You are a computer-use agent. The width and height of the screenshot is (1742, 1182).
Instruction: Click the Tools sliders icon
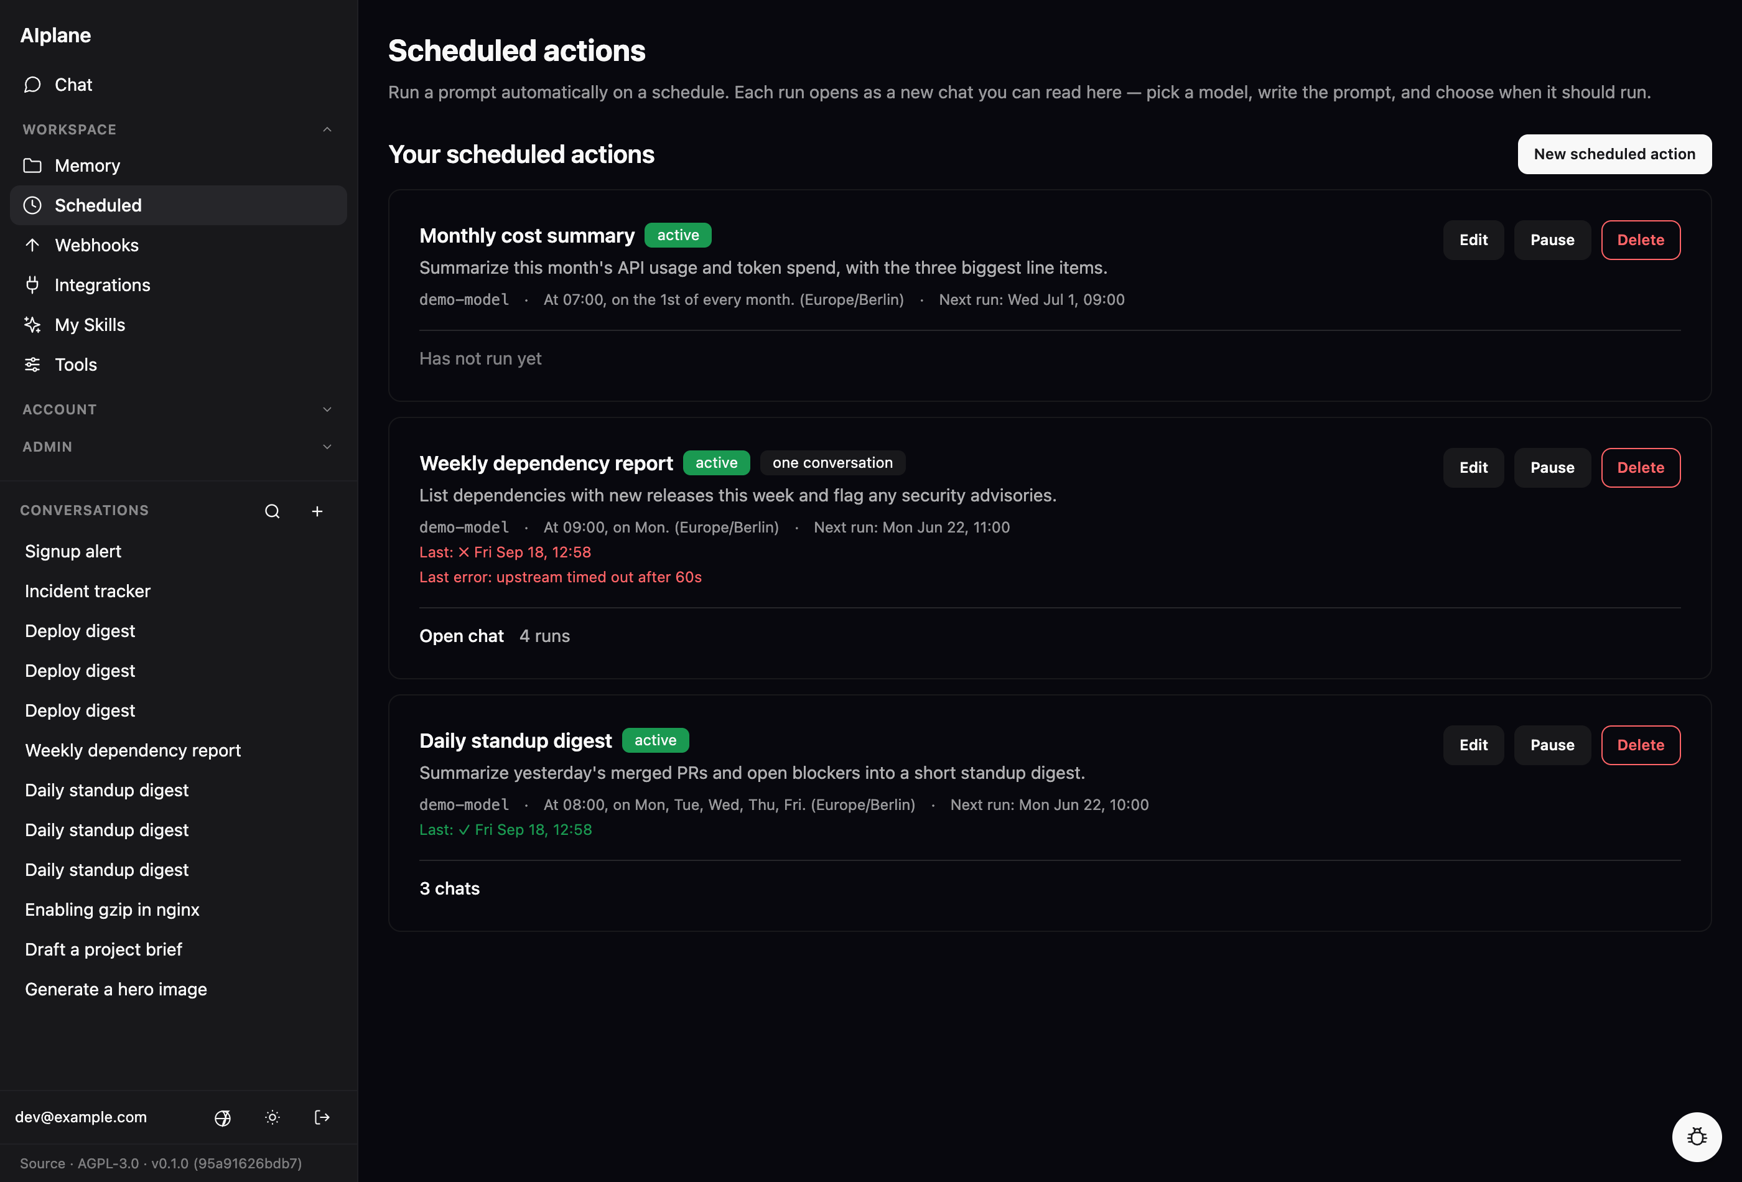point(32,365)
